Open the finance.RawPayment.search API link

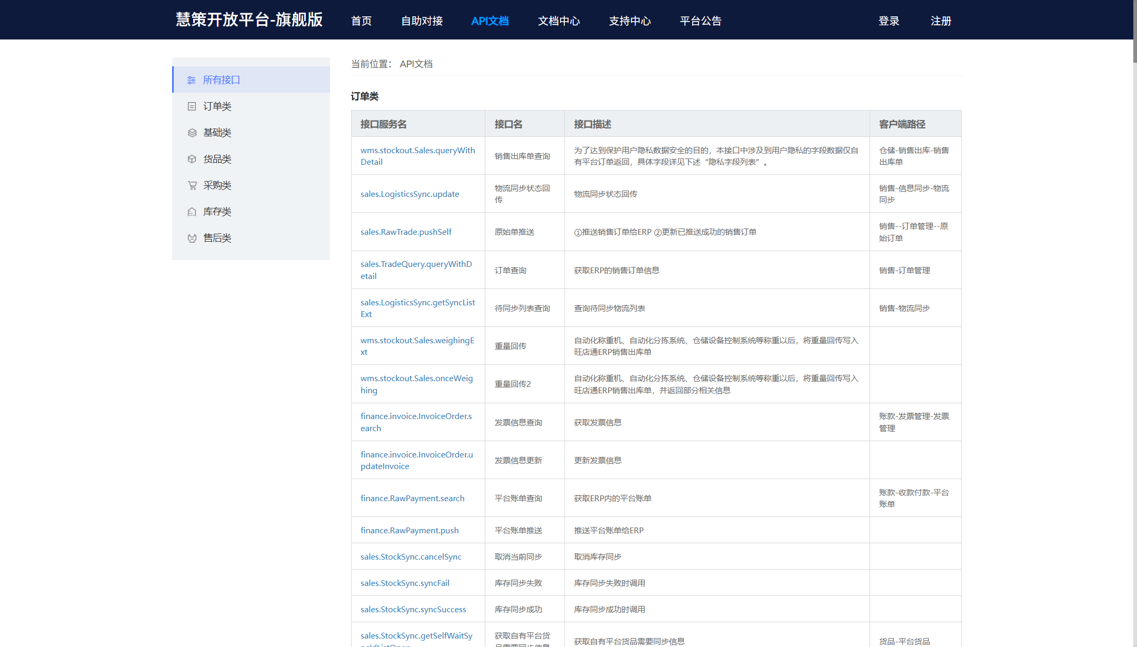(x=412, y=498)
